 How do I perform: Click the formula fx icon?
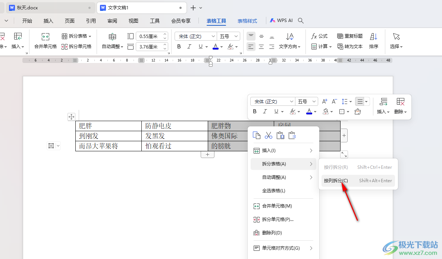314,36
